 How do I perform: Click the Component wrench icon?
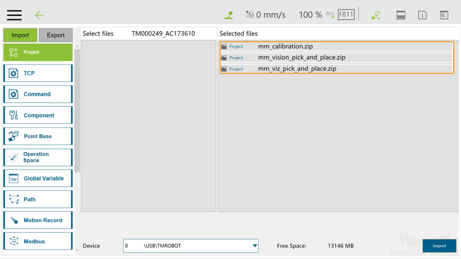13,115
